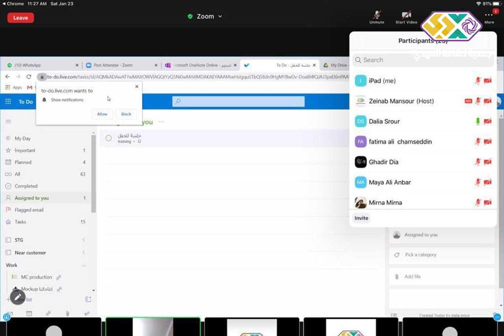The height and width of the screenshot is (336, 504).
Task: Click the pencil annotate floating button
Action: [x=18, y=297]
